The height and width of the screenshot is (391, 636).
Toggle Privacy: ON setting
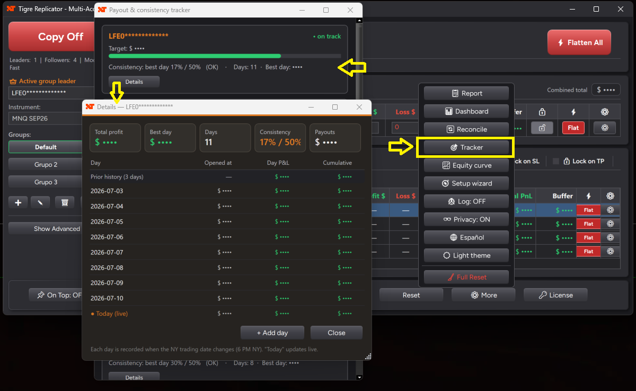click(466, 219)
